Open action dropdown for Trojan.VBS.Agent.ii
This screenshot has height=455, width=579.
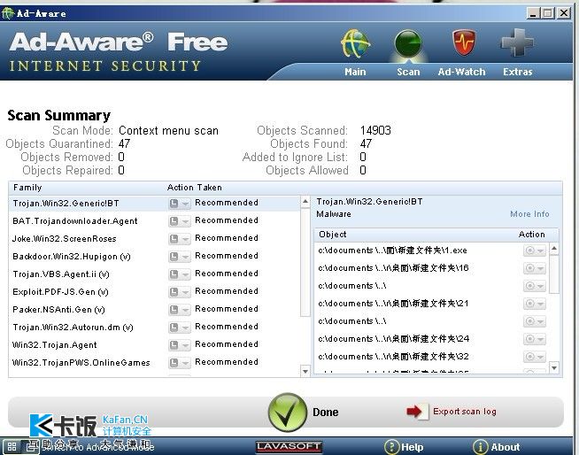coord(180,274)
